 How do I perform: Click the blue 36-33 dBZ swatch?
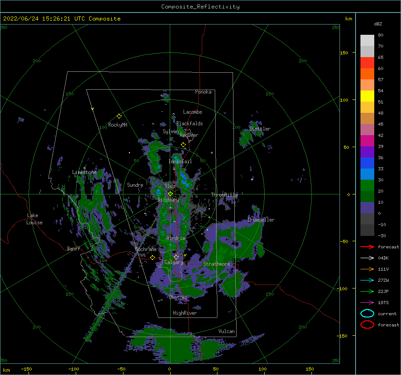point(367,163)
